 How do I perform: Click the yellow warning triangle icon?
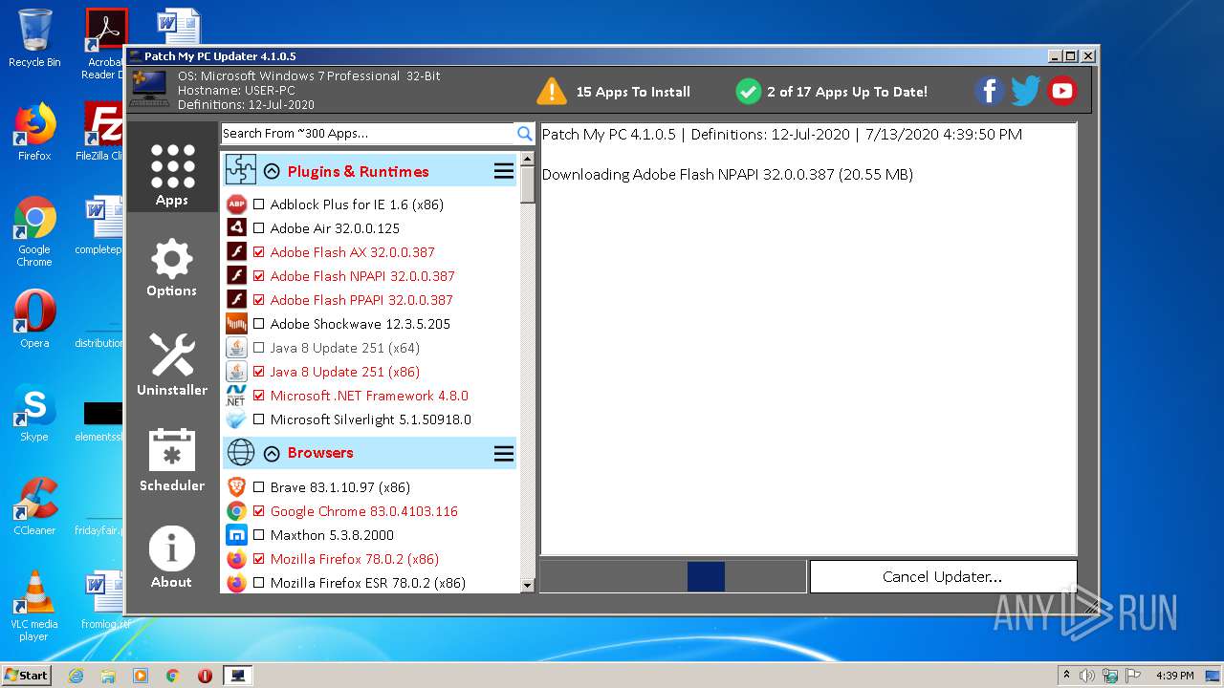tap(552, 92)
